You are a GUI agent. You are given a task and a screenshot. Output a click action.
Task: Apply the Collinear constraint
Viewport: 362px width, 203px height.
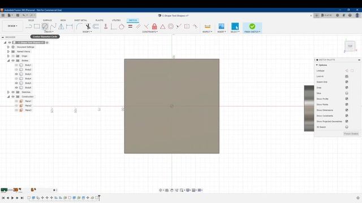click(179, 27)
